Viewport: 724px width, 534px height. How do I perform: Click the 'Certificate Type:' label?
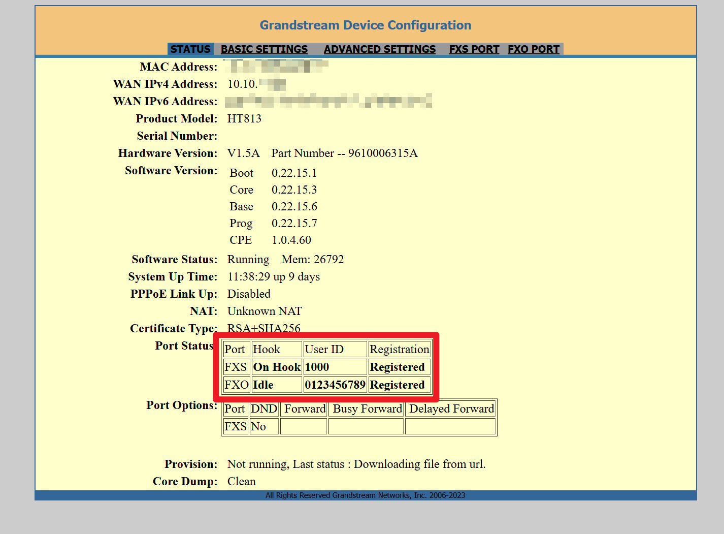coord(174,329)
